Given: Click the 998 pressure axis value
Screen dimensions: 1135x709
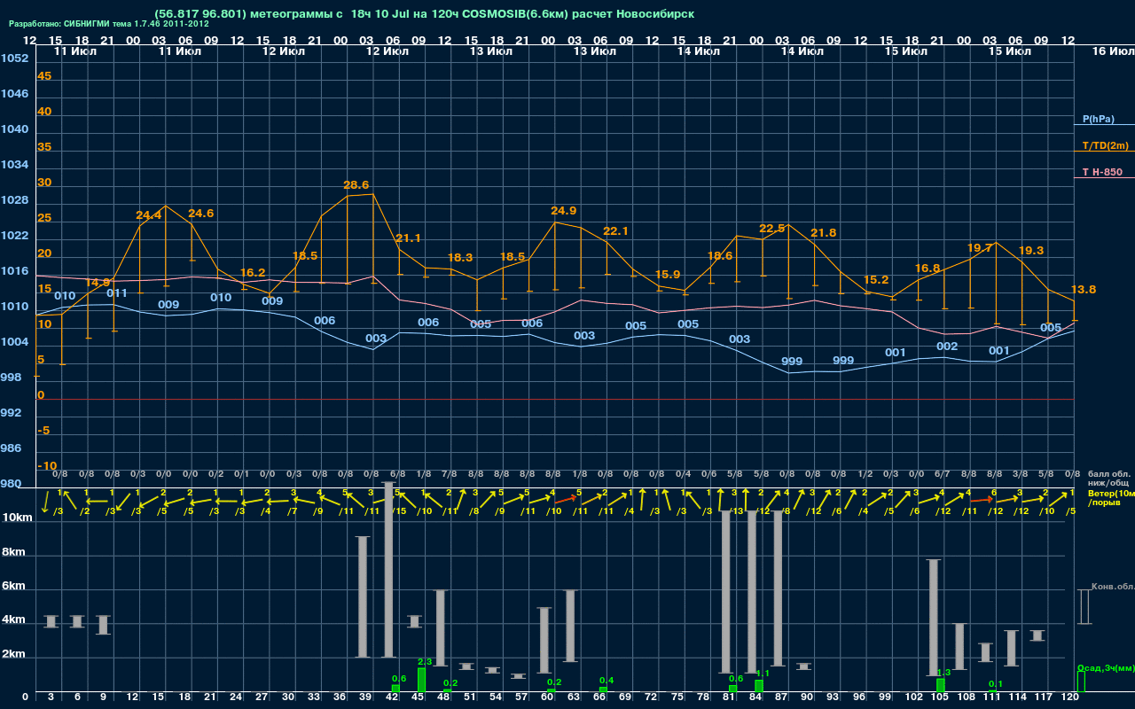Looking at the screenshot, I should coord(12,378).
